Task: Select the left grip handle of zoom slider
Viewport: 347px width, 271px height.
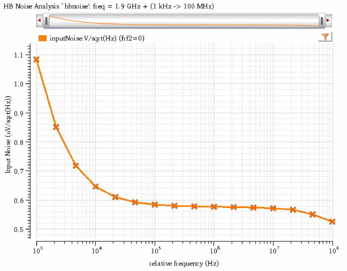Action: [x=46, y=21]
